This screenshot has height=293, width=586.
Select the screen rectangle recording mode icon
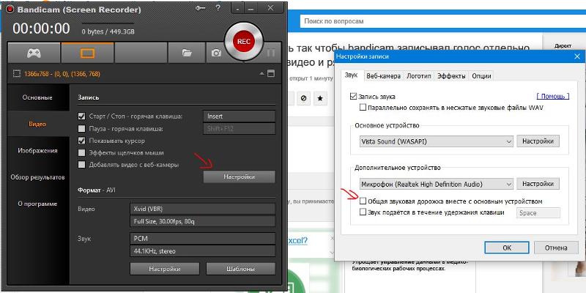pos(87,53)
